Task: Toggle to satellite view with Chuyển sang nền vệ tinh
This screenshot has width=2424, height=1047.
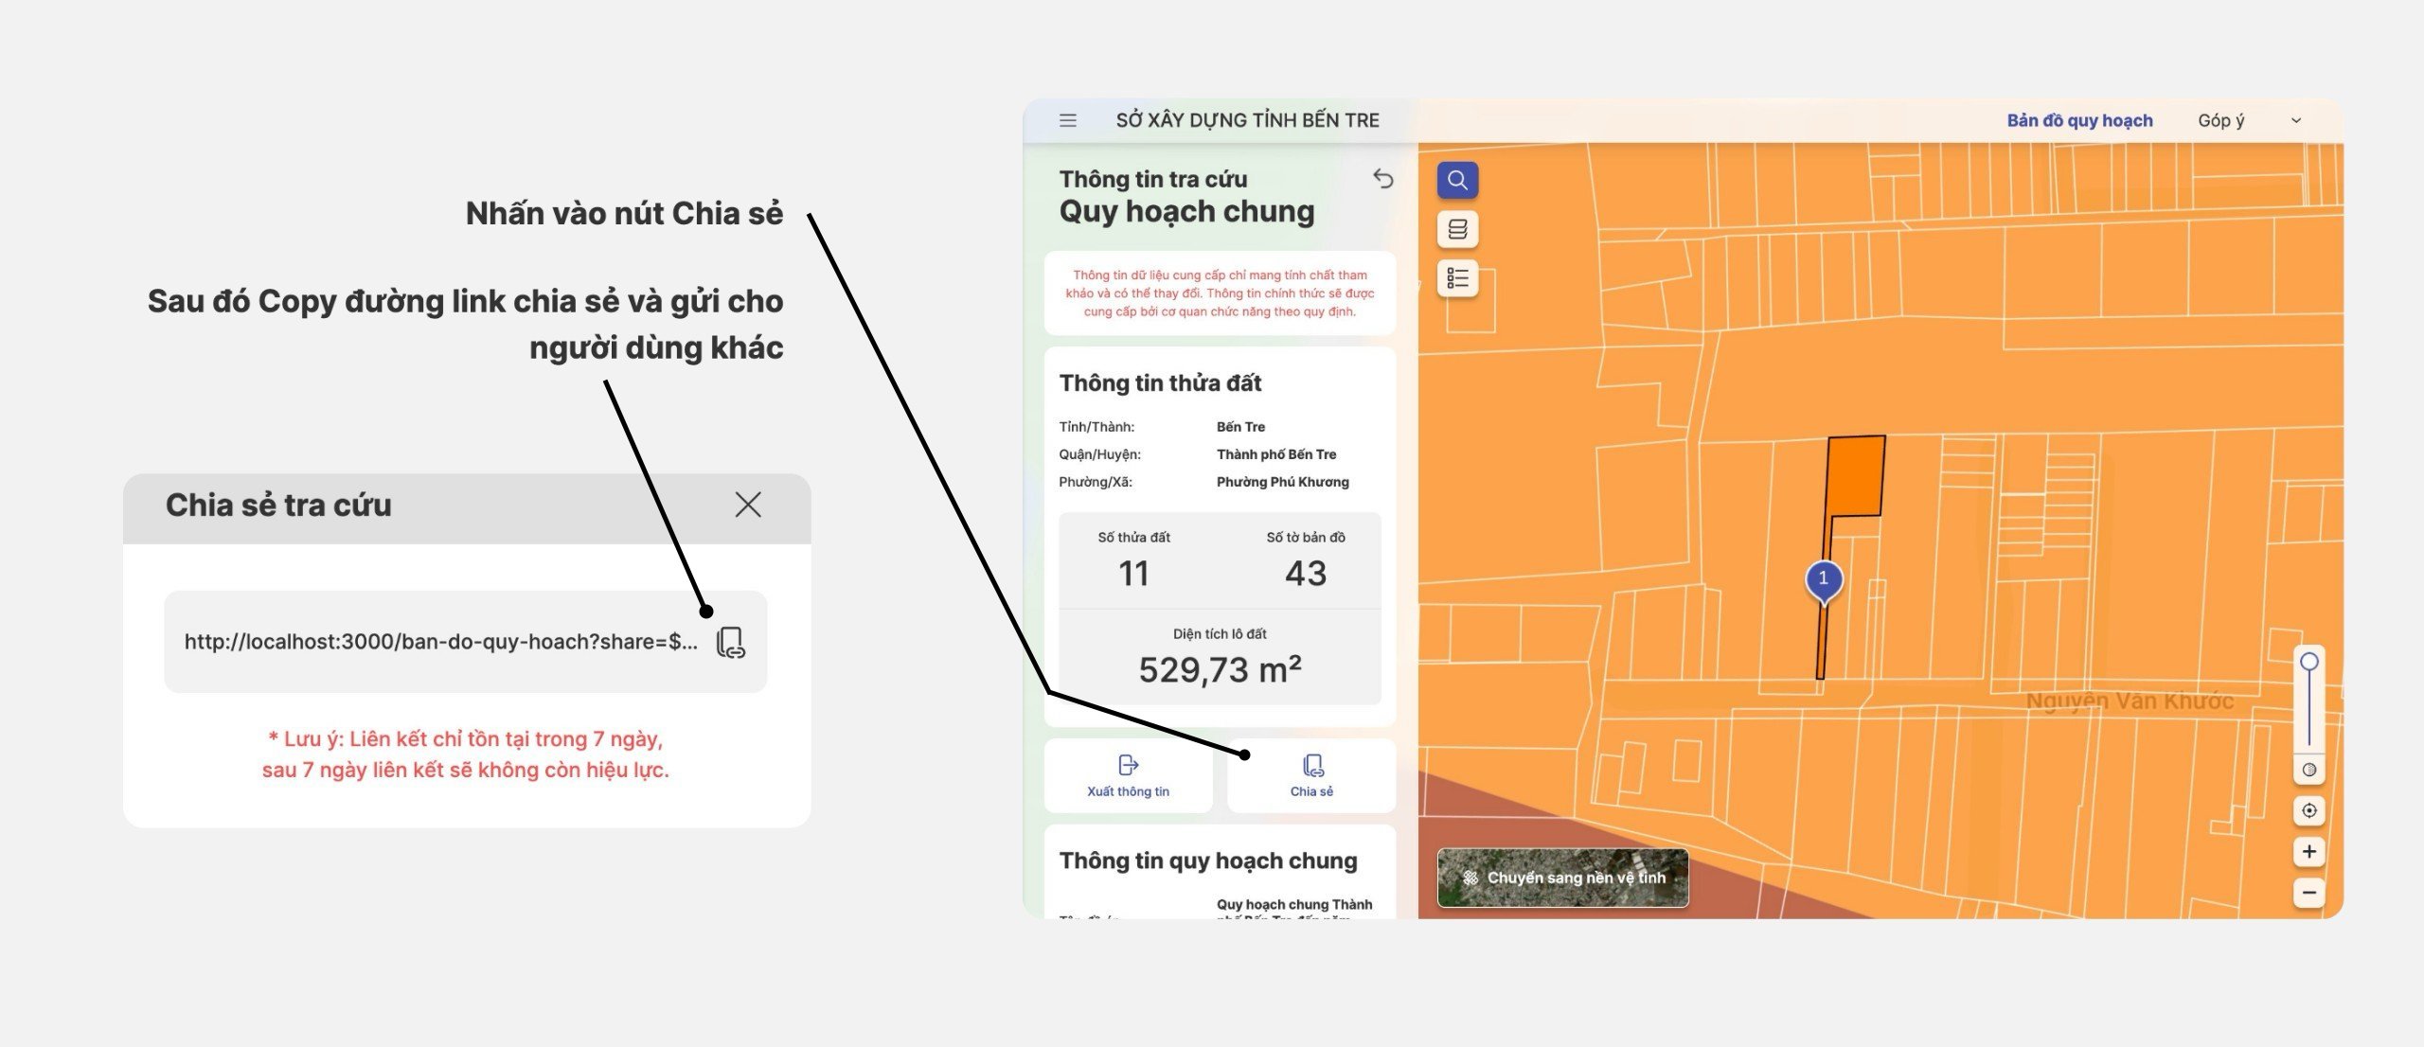Action: tap(1562, 878)
